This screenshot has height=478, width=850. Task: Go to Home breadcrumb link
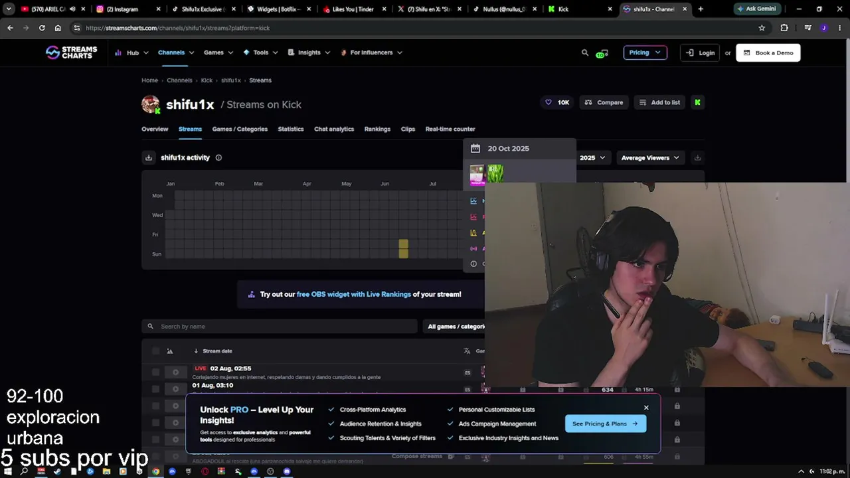click(x=149, y=80)
